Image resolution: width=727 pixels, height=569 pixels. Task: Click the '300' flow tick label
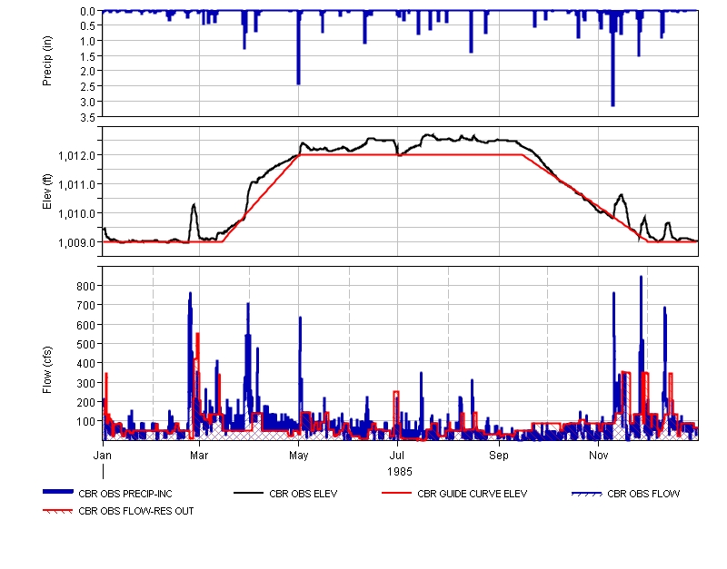(86, 383)
